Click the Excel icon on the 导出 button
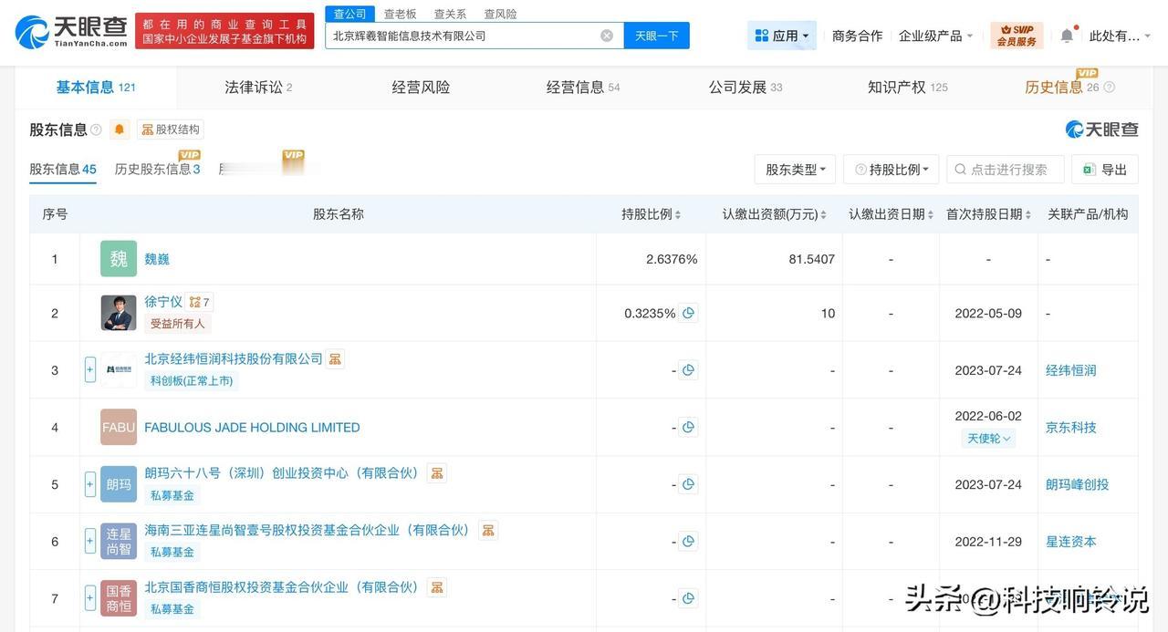1168x632 pixels. click(1089, 170)
